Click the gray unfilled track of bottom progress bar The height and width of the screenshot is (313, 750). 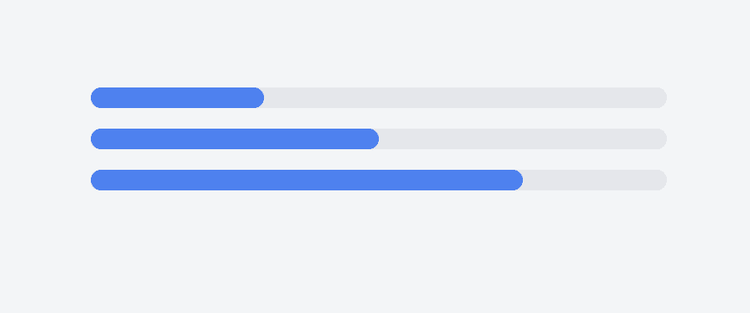pos(595,180)
